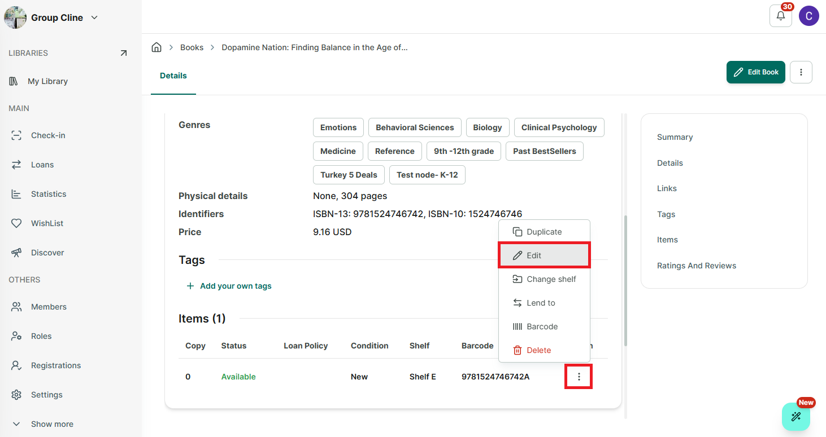Choose Edit from item menu
The width and height of the screenshot is (826, 437).
tap(544, 255)
